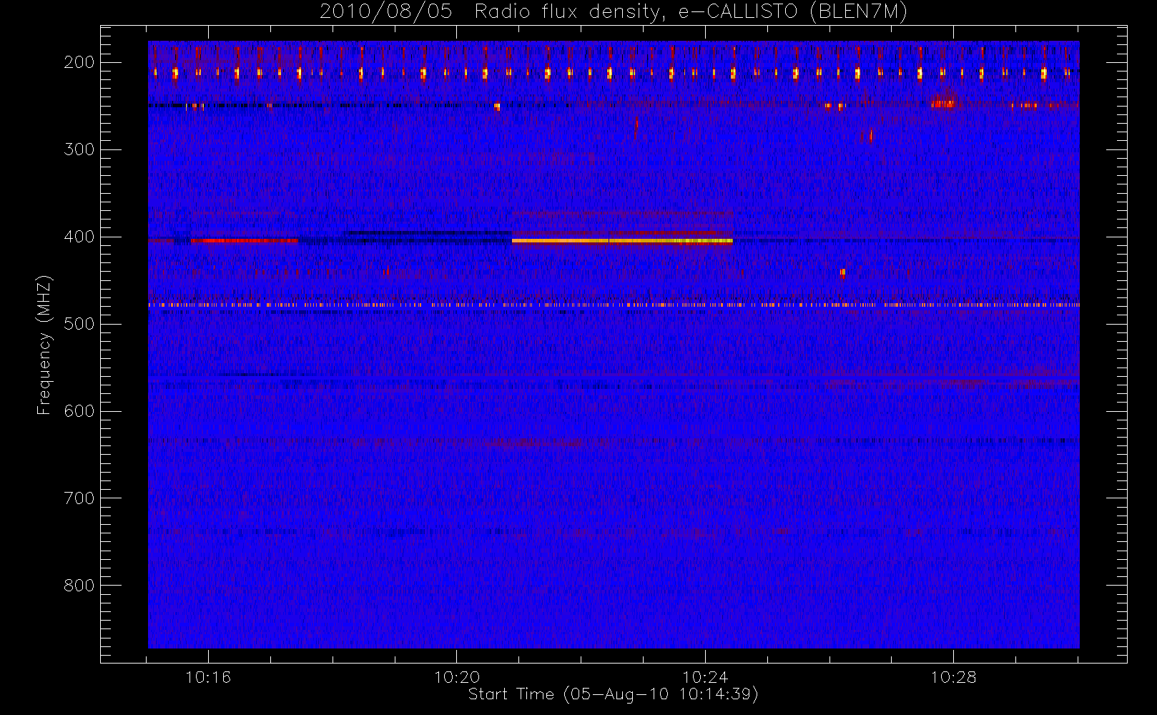Image resolution: width=1157 pixels, height=715 pixels.
Task: Select the 200 frequency tick label
Action: click(x=79, y=62)
